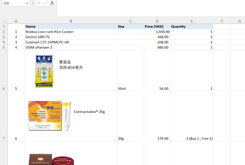Select column B header
The height and width of the screenshot is (165, 245).
pyautogui.click(x=71, y=21)
